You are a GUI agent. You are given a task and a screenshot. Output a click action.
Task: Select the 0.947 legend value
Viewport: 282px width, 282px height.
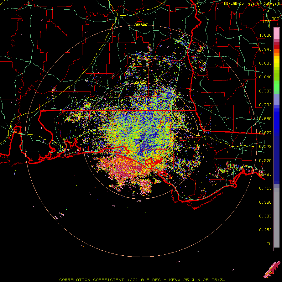[x=265, y=49]
